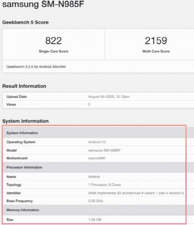Viewport: 194px width, 225px height.
Task: Select the ARMv8 processor name value
Action: [x=94, y=177]
